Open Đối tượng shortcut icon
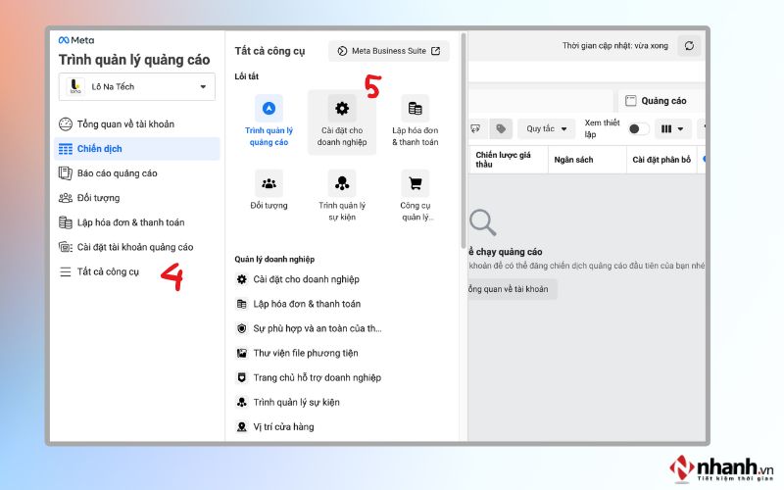This screenshot has height=490, width=784. (x=269, y=183)
